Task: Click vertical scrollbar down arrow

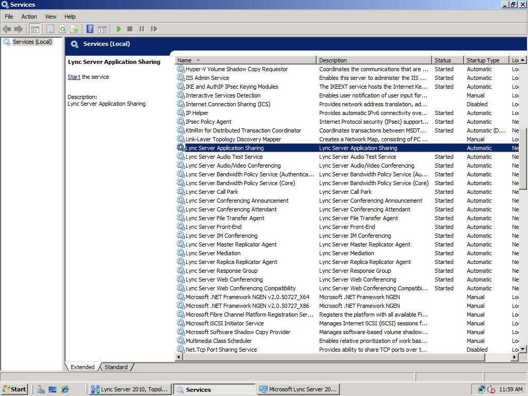Action: [523, 349]
